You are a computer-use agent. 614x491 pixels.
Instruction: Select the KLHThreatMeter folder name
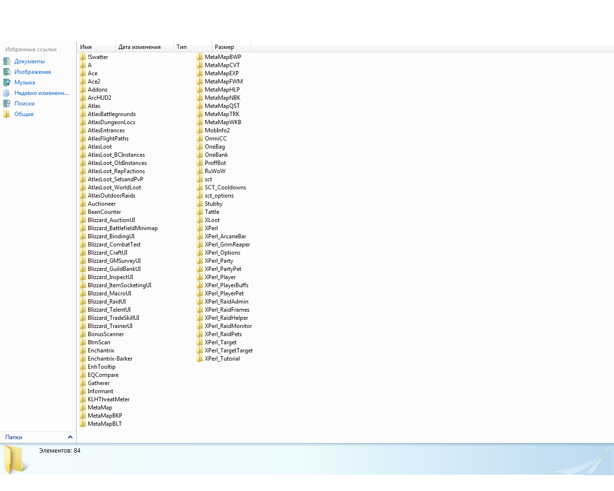pos(108,399)
